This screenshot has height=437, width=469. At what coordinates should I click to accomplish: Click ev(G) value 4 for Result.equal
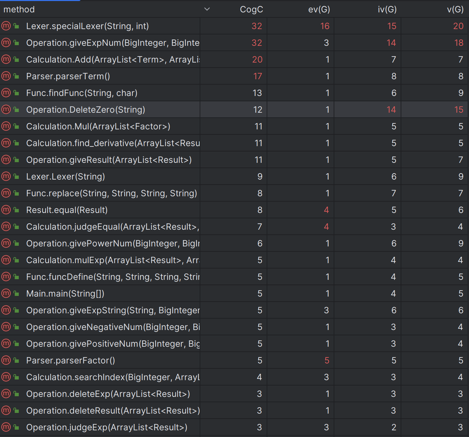tap(327, 210)
